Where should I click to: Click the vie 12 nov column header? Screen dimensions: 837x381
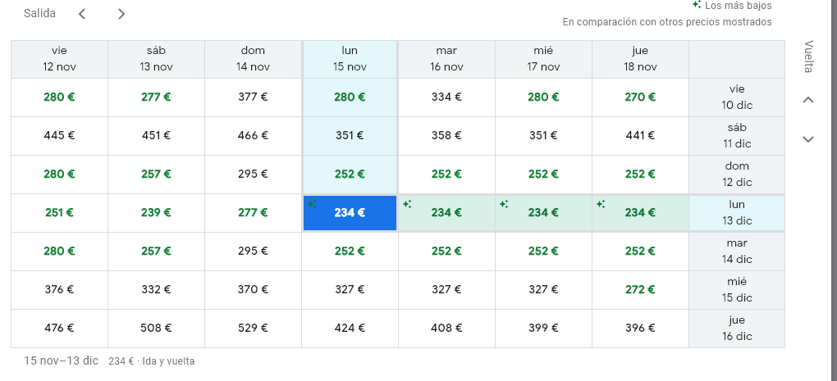[x=59, y=59]
